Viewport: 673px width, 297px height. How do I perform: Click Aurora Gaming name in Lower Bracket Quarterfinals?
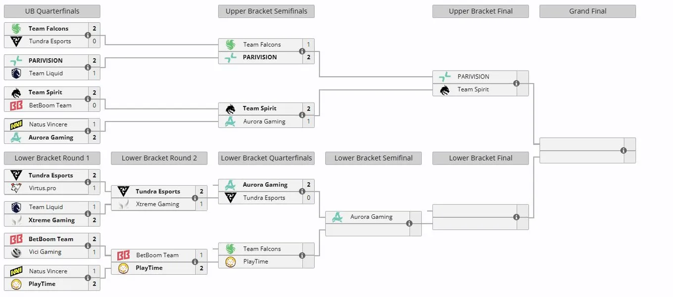pos(265,185)
